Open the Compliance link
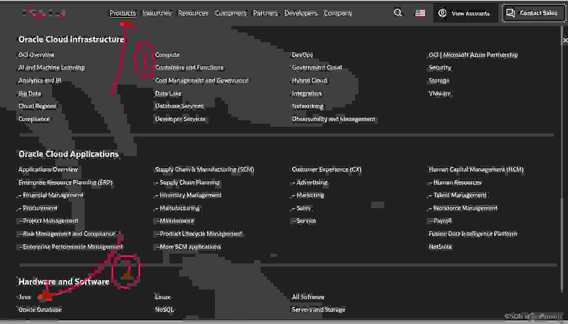The width and height of the screenshot is (568, 324). 34,119
